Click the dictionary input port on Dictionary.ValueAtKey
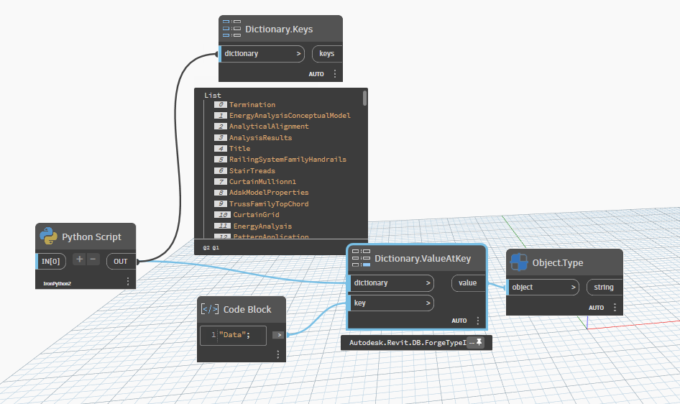Screen dimensions: 680x404 coord(391,283)
